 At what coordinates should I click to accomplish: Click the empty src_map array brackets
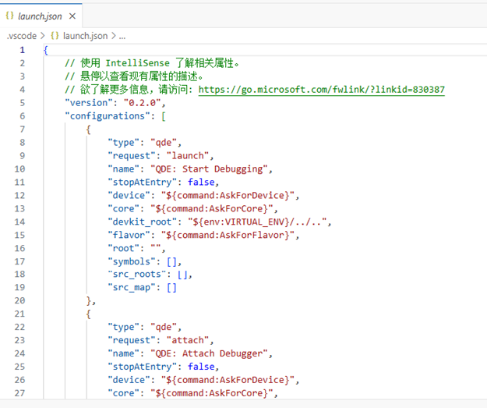point(171,287)
